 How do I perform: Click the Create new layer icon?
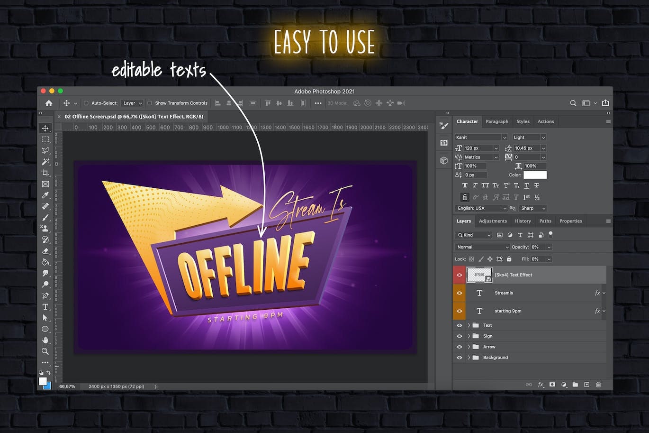click(586, 385)
